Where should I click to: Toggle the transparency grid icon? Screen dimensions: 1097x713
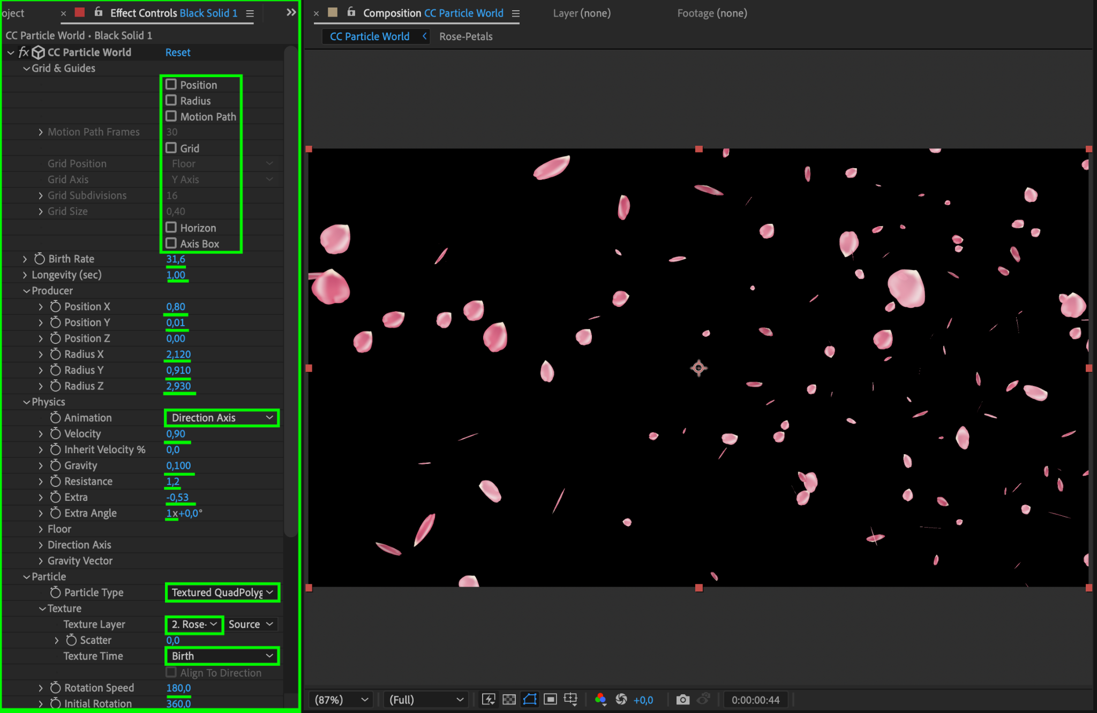pos(509,700)
